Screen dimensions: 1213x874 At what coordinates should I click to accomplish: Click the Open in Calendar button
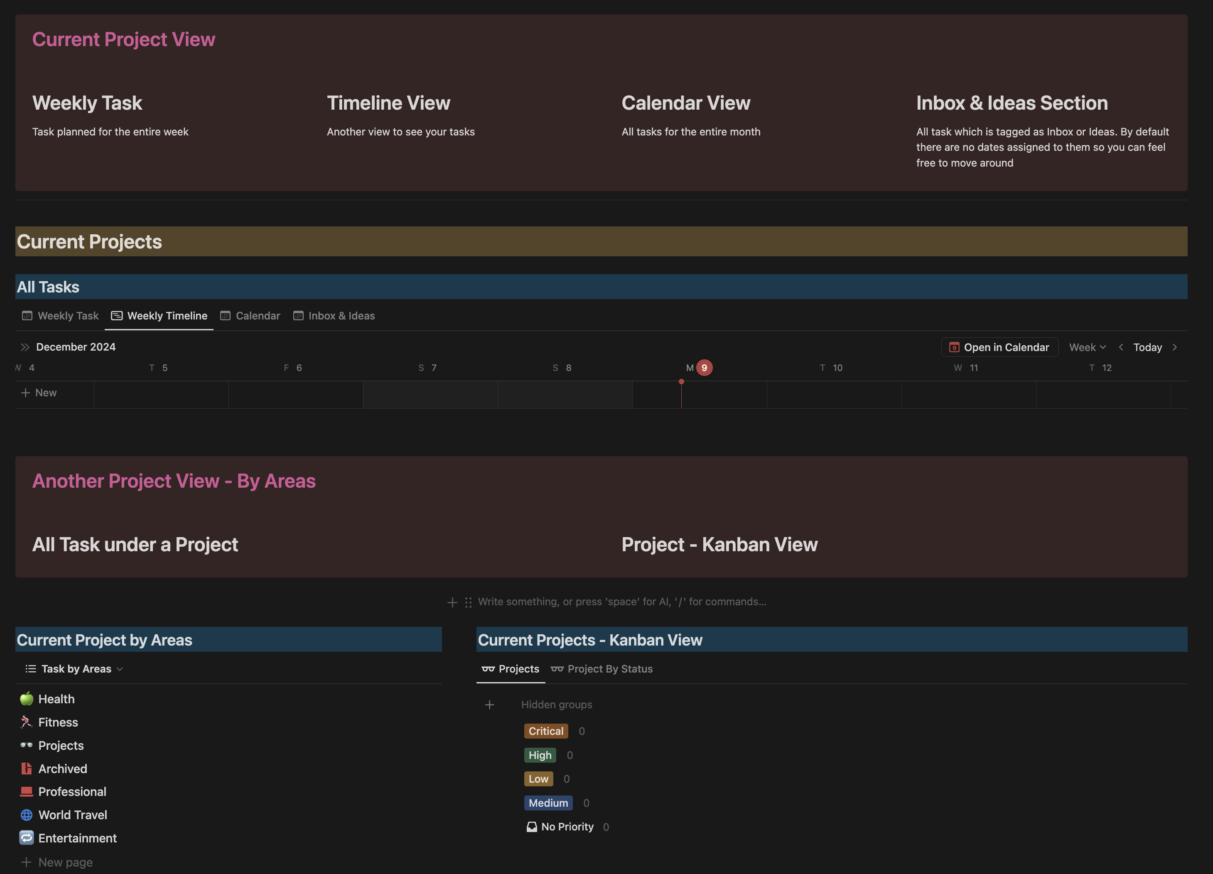pyautogui.click(x=999, y=347)
